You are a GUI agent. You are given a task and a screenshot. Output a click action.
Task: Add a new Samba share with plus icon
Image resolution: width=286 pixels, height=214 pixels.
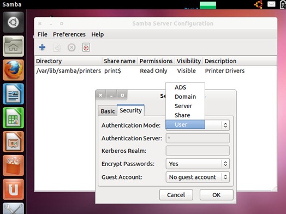42,47
